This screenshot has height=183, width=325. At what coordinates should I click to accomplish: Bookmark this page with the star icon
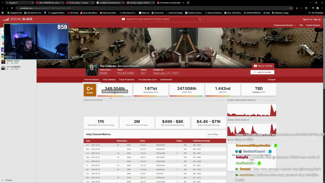click(x=291, y=8)
